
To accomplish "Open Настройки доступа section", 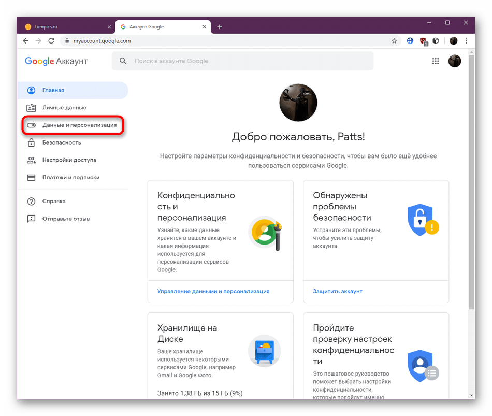I will [73, 160].
